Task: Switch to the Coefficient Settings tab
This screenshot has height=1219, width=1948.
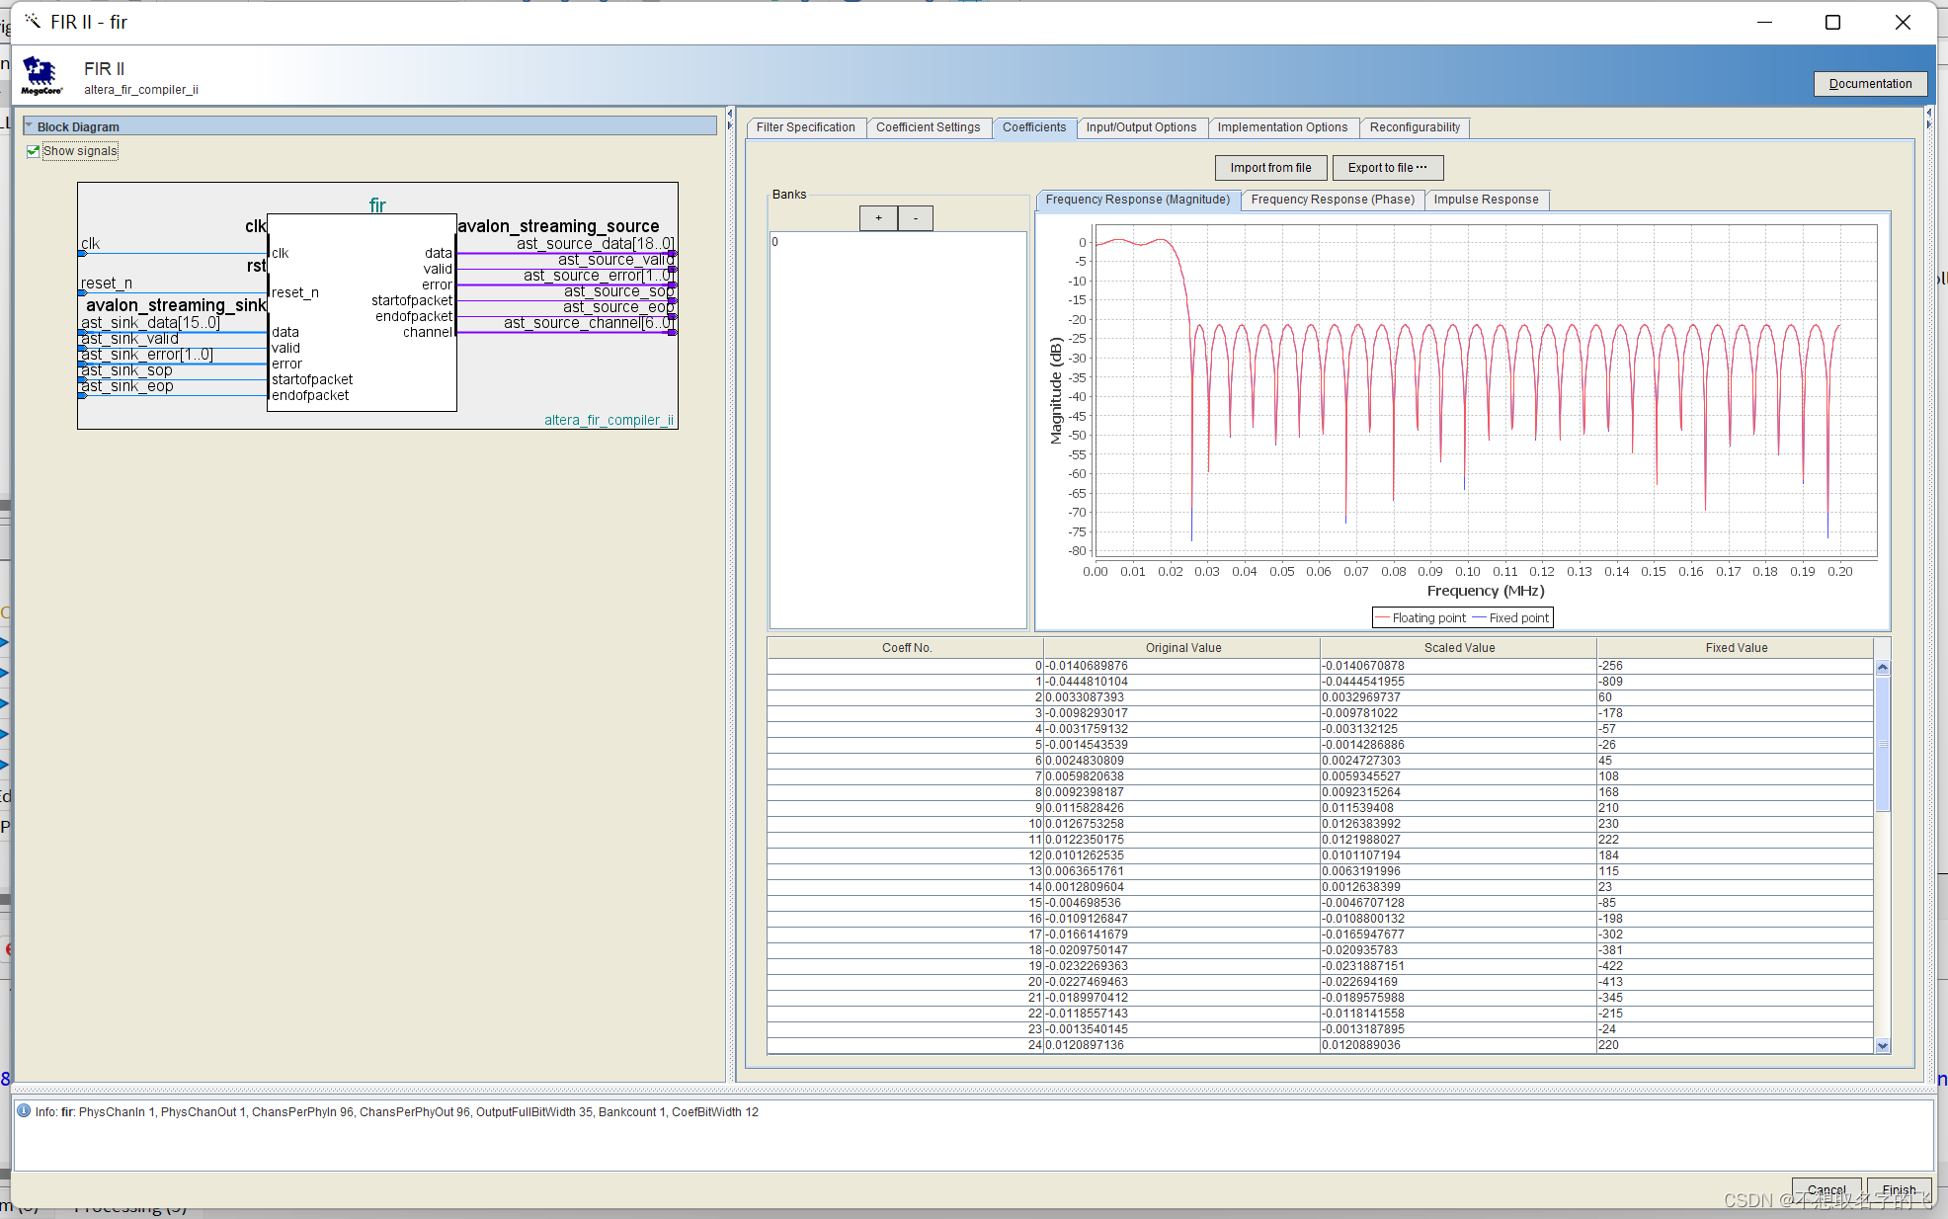Action: [928, 127]
